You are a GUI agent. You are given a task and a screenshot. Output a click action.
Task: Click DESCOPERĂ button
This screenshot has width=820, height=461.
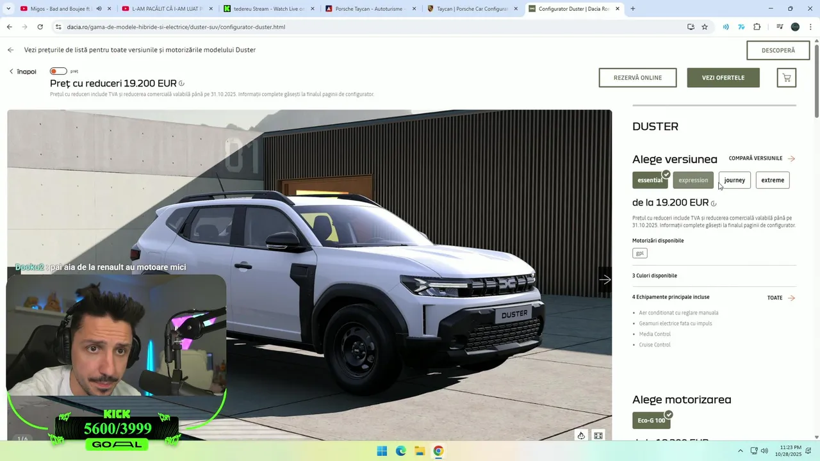coord(778,50)
